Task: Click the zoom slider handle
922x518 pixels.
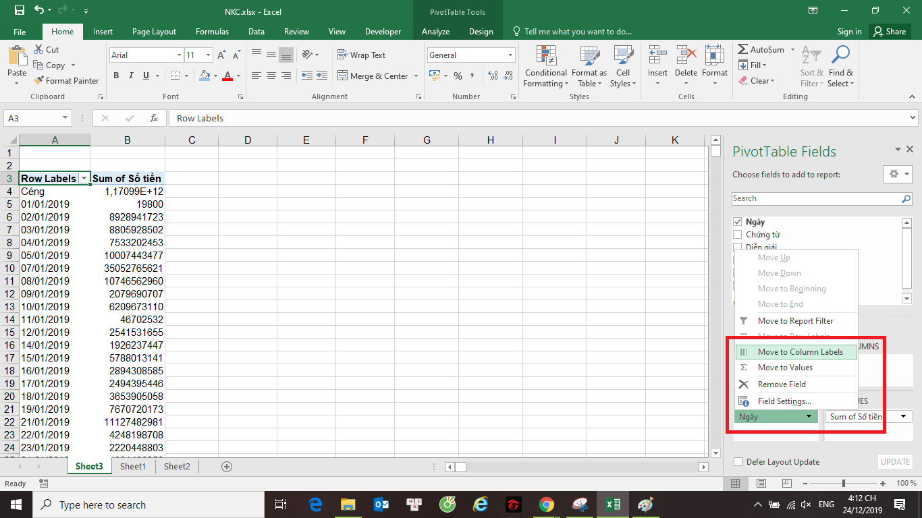Action: pos(843,484)
